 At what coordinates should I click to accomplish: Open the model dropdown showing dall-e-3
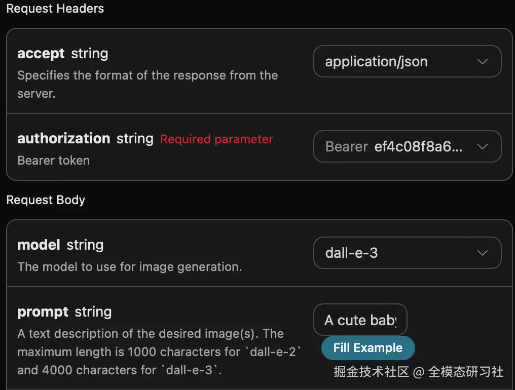tap(407, 253)
